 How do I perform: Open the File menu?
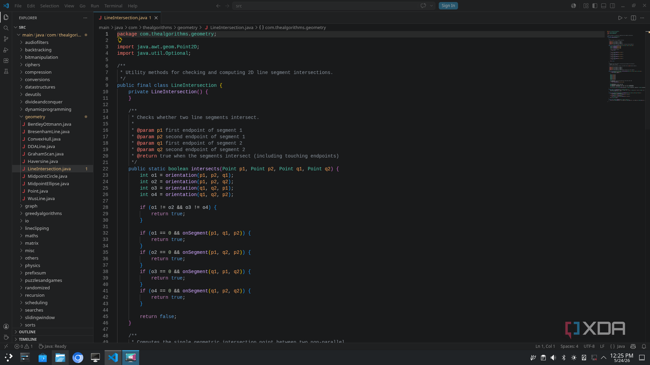point(18,6)
